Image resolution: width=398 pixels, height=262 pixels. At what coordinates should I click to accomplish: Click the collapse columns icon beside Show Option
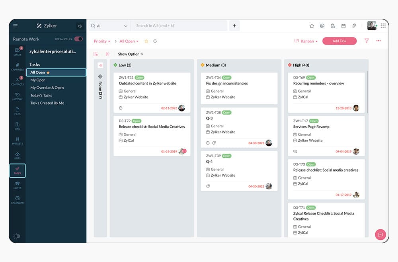[x=108, y=54]
